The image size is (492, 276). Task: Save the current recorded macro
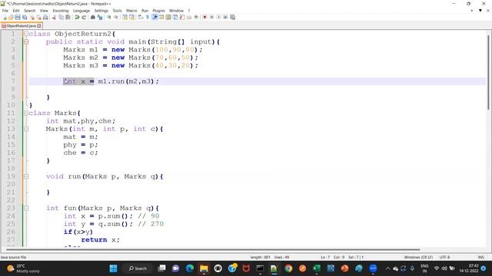(x=232, y=17)
